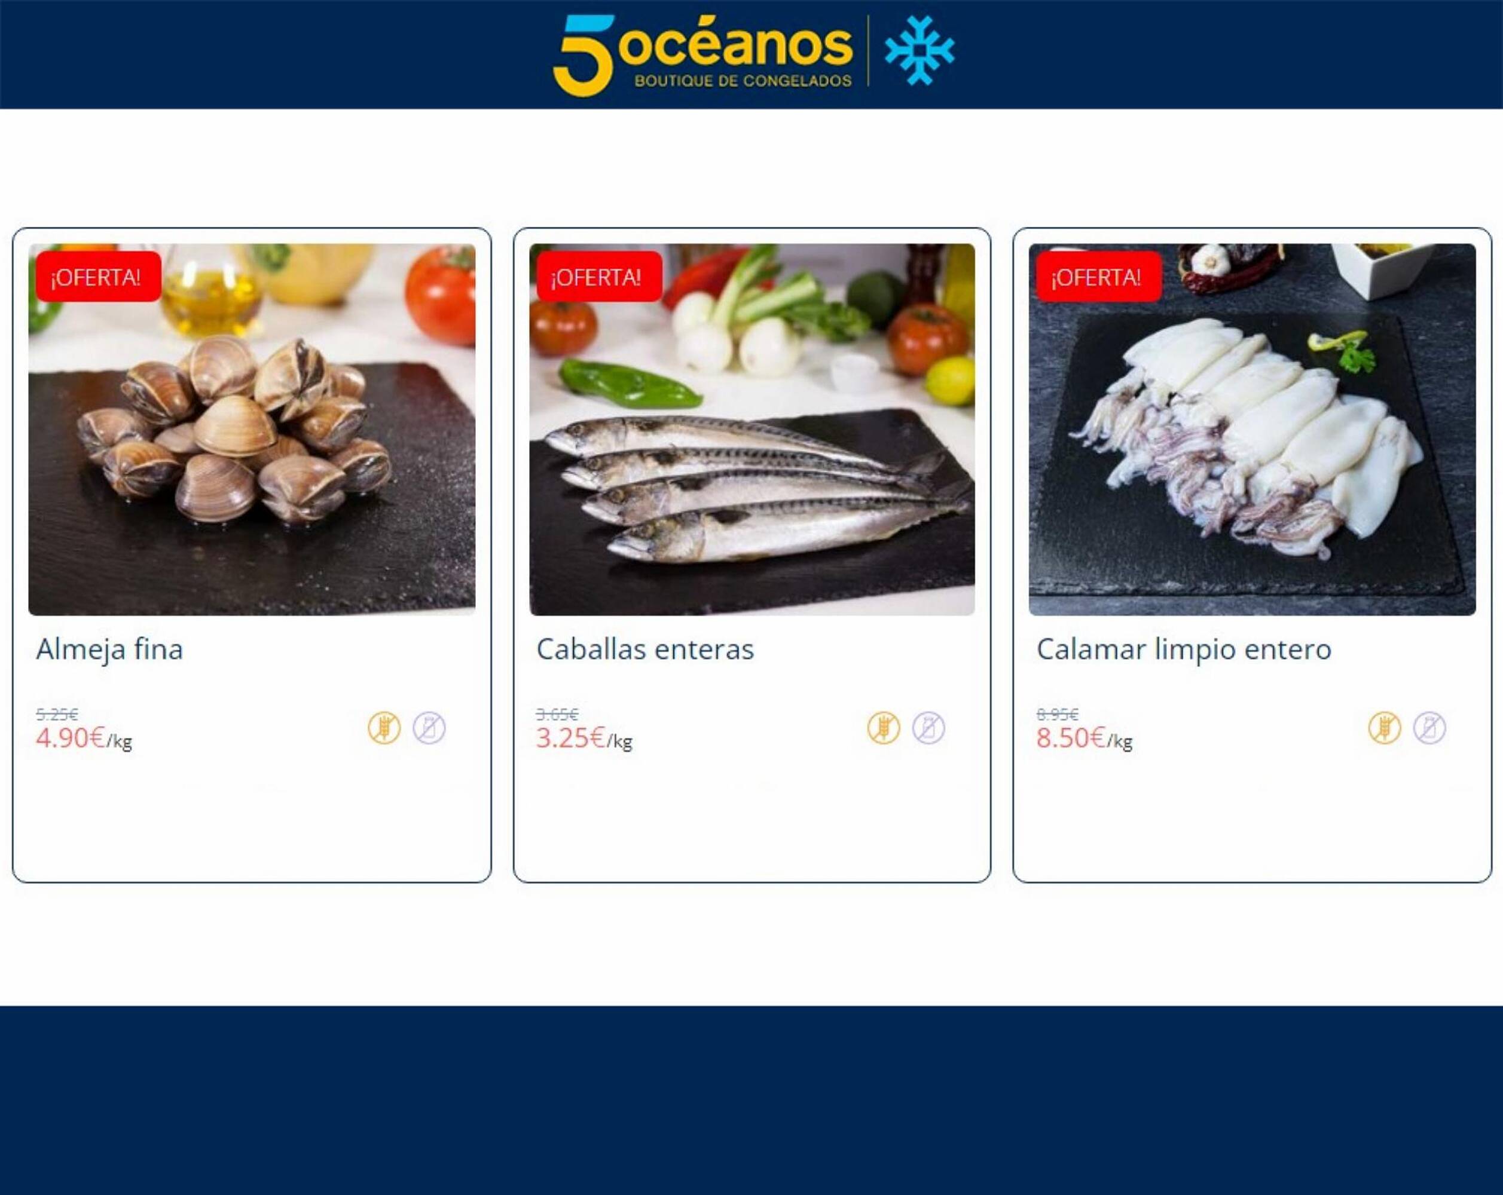The width and height of the screenshot is (1503, 1195).
Task: Click lactose-free icon on Calamar limpio entero card
Action: coord(1430,728)
